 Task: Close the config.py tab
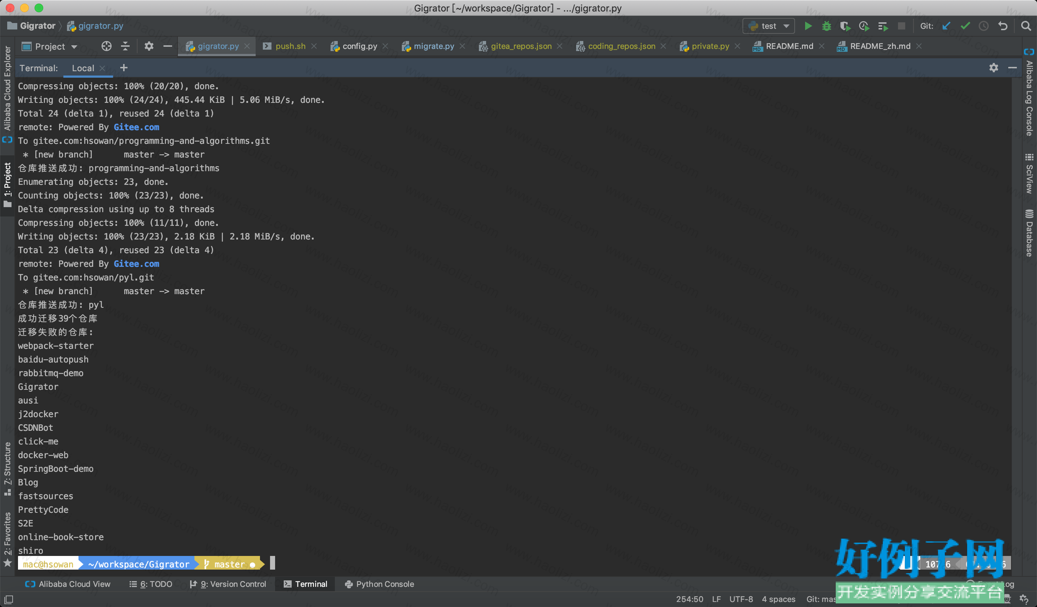coord(385,46)
